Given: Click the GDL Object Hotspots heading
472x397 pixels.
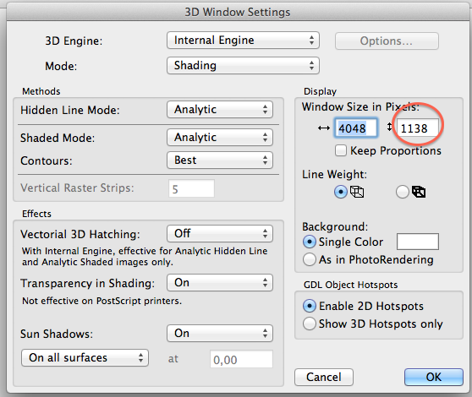Looking at the screenshot, I should (351, 285).
